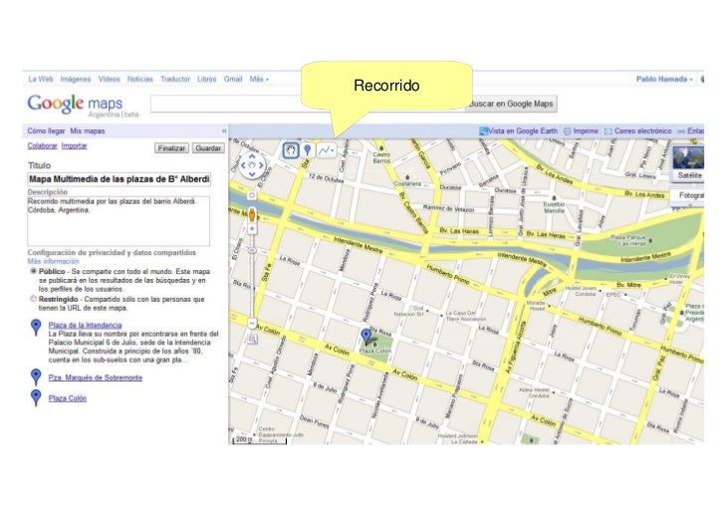This screenshot has width=725, height=513.
Task: Open Plaza de la Intendencia link
Action: click(85, 325)
